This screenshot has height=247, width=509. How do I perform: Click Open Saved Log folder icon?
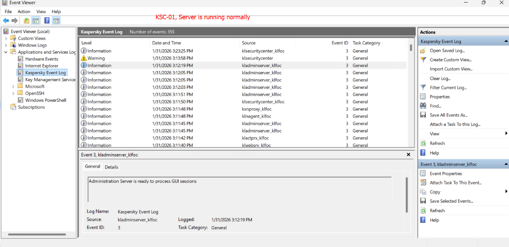(x=423, y=51)
